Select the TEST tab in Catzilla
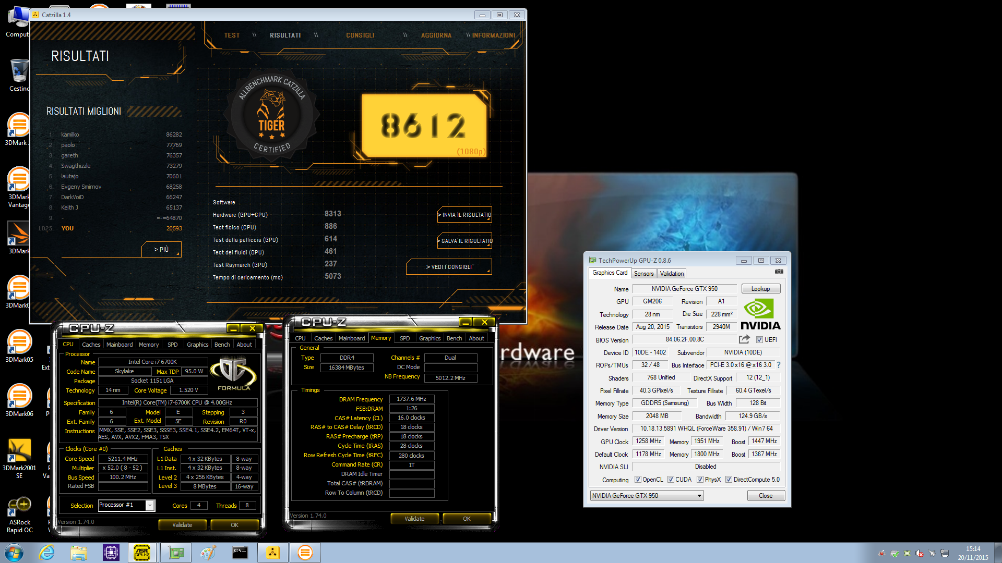Viewport: 1002px width, 563px height. pos(232,35)
